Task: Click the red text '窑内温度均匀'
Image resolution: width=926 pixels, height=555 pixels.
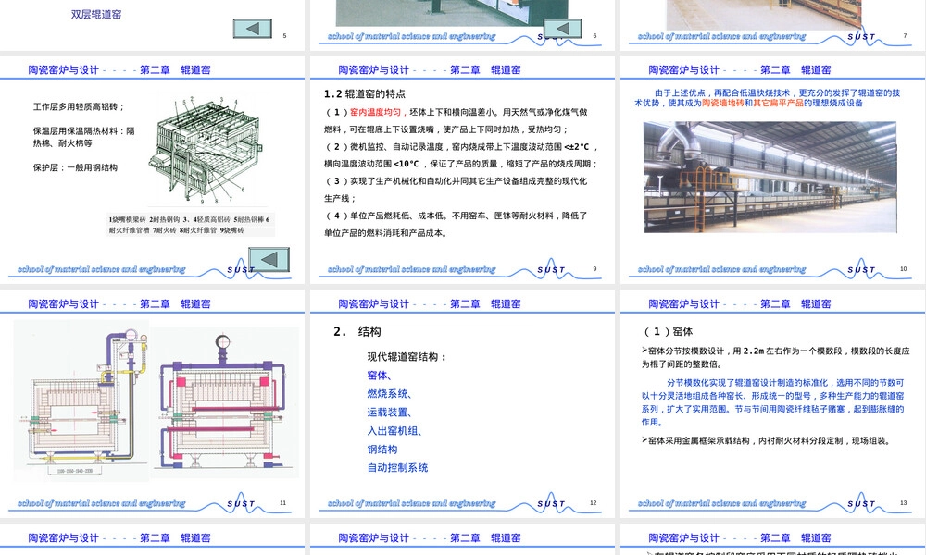Action: [x=376, y=112]
